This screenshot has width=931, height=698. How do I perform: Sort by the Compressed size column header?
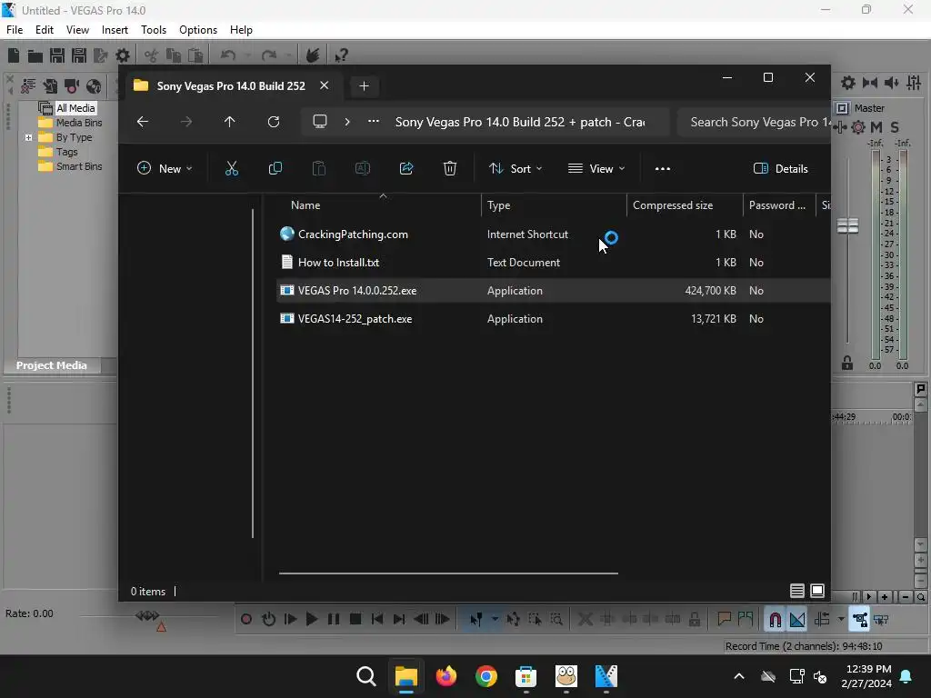coord(685,205)
